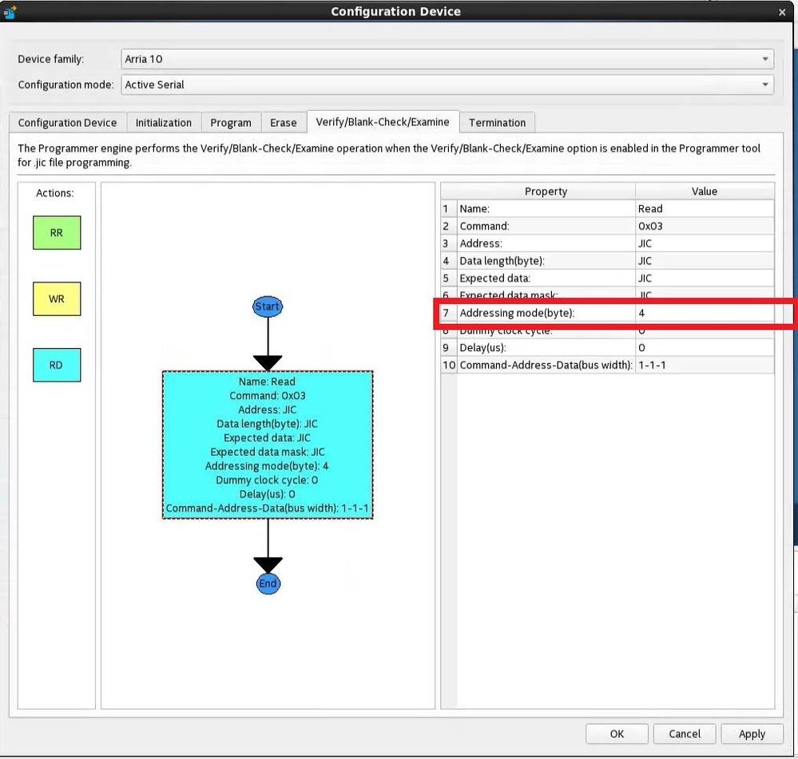798x759 pixels.
Task: Click the Cancel button
Action: [x=685, y=733]
